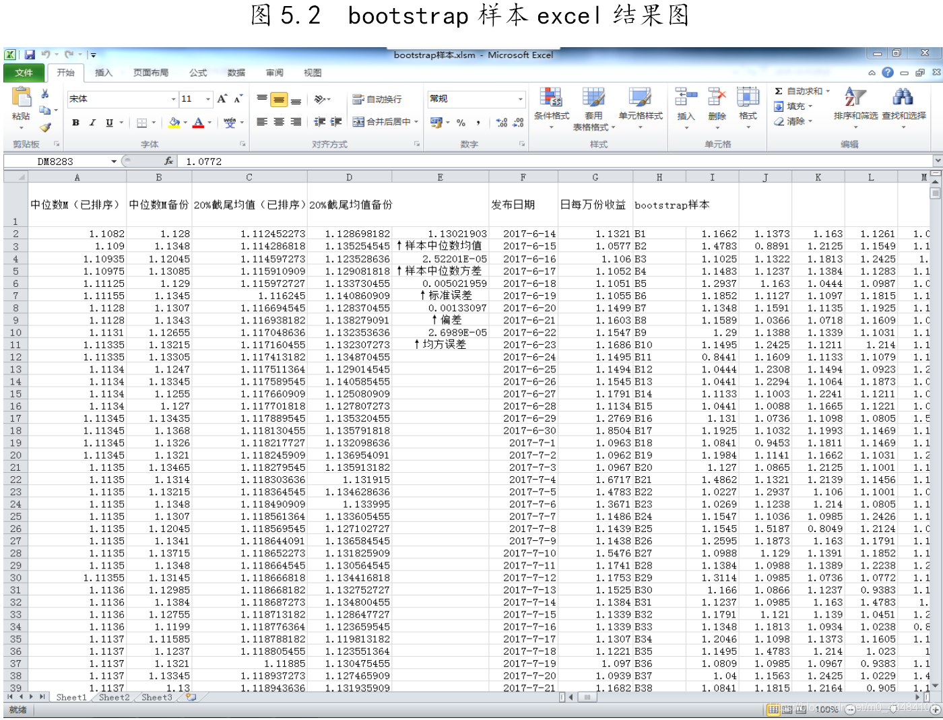Toggle italic formatting

pos(92,123)
